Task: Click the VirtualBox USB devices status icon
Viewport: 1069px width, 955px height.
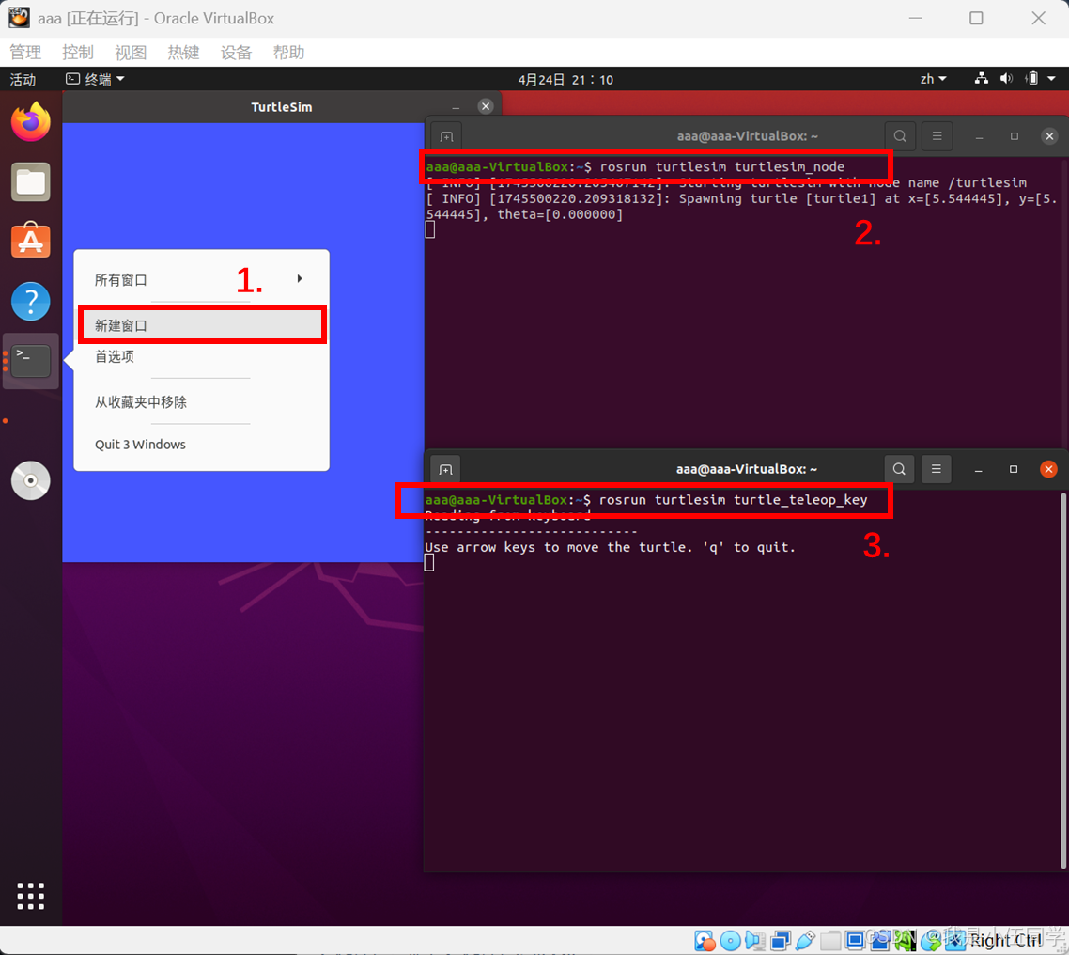Action: tap(805, 941)
